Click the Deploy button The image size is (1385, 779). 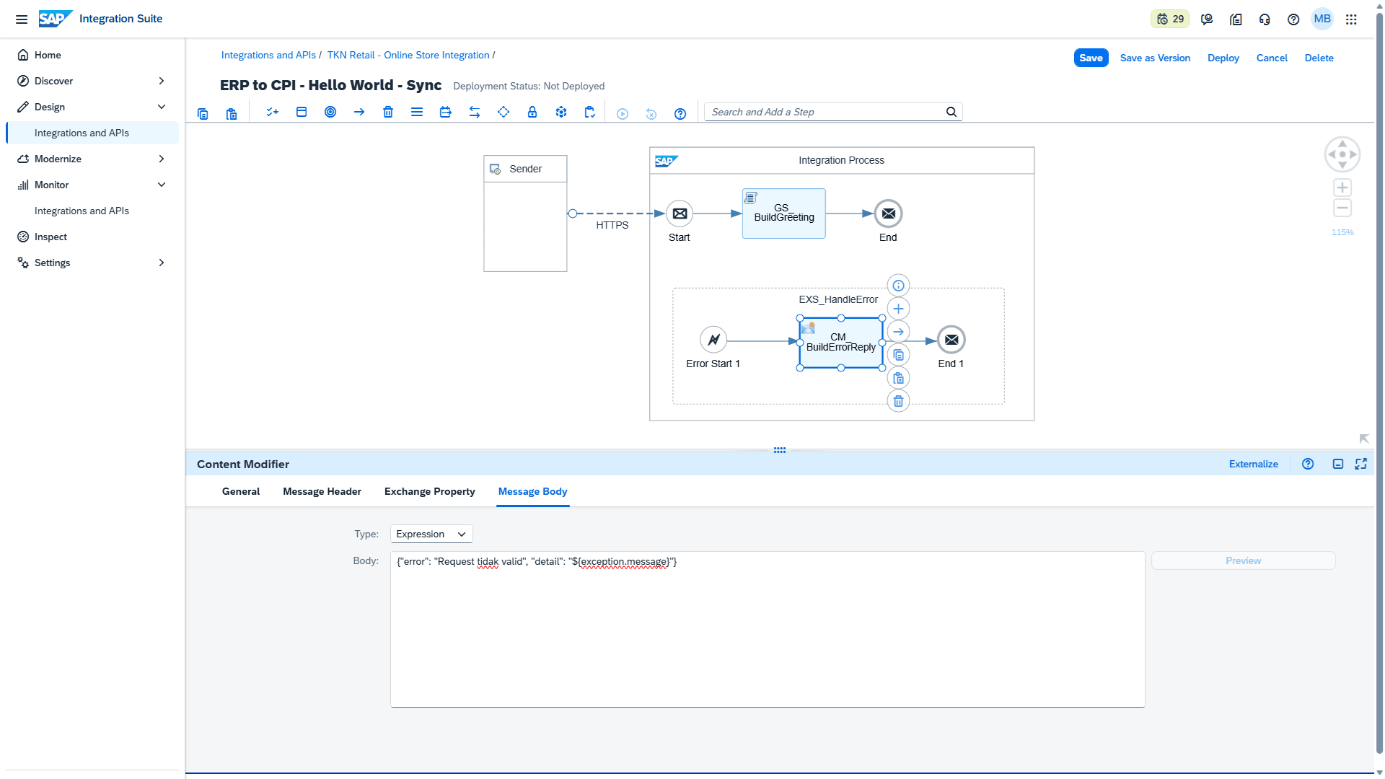[x=1223, y=58]
